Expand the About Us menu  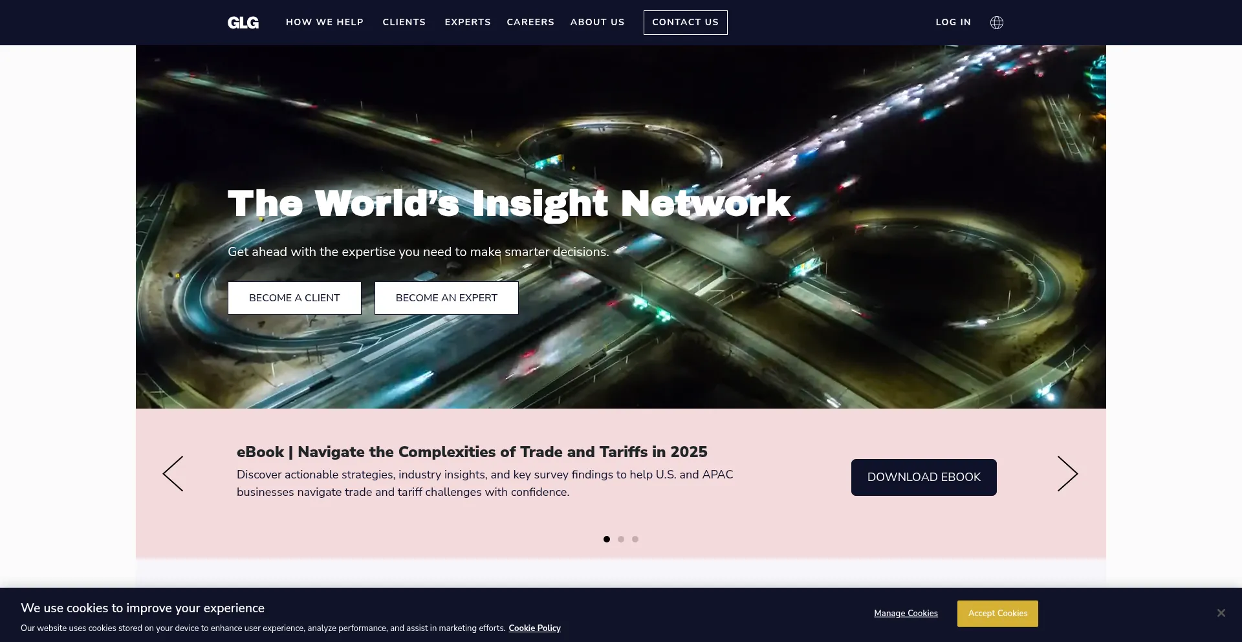click(x=597, y=22)
